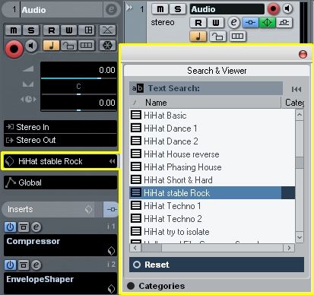Click the green channel configuration icon
Image resolution: width=314 pixels, height=295 pixels.
tap(267, 23)
